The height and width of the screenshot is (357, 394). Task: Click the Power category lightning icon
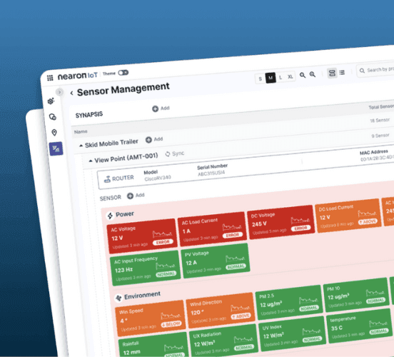[x=110, y=216]
